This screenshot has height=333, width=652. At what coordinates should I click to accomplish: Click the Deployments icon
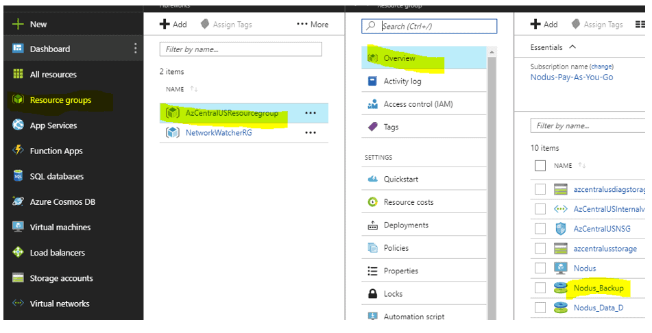[372, 225]
